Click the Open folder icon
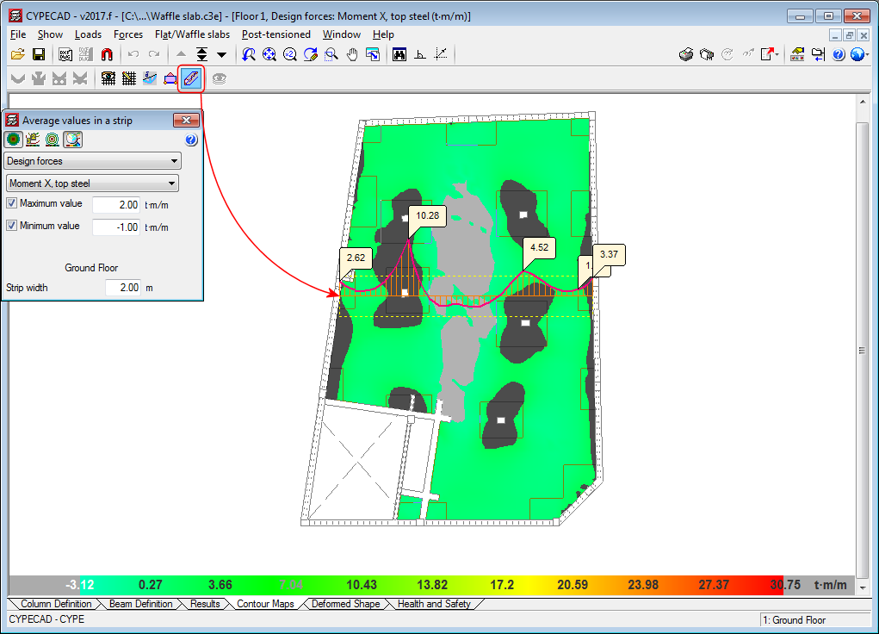This screenshot has height=634, width=879. click(x=17, y=54)
